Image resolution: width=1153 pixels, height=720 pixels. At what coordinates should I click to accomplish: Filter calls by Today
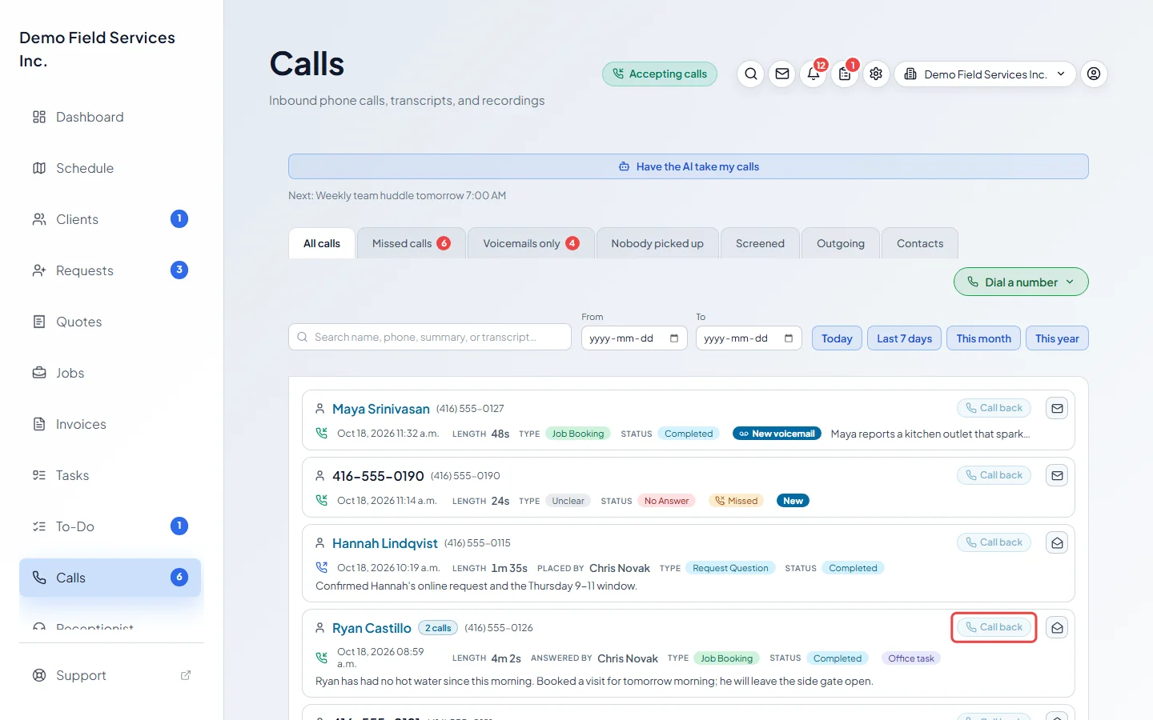click(x=837, y=338)
